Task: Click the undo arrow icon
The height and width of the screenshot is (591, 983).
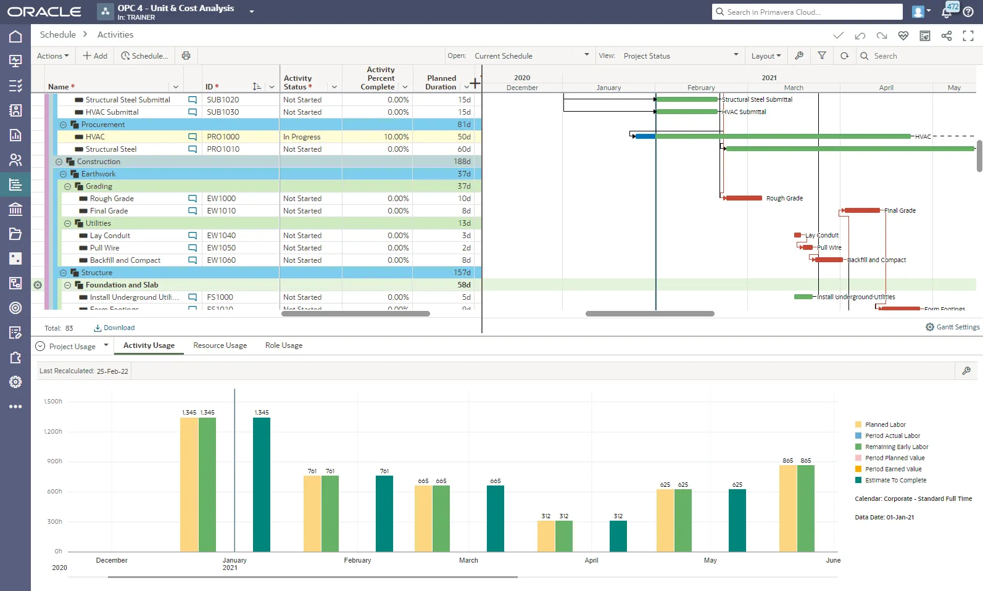Action: click(860, 36)
